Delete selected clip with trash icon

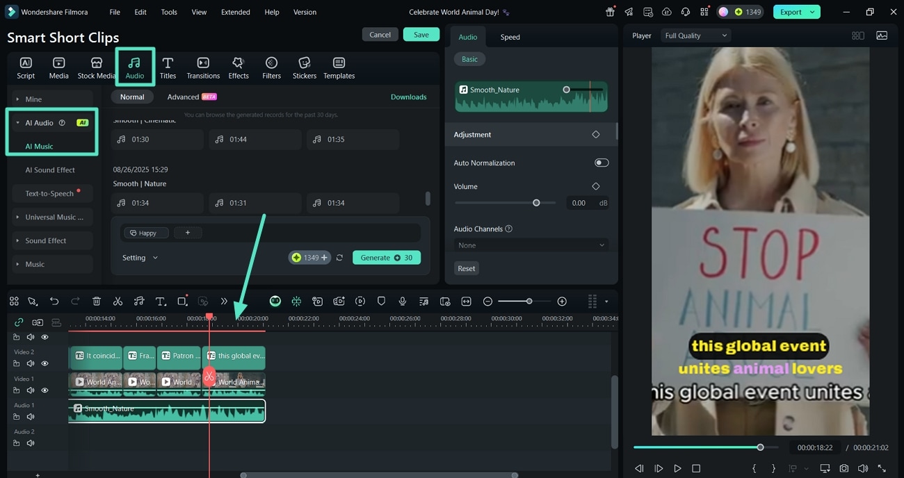pyautogui.click(x=97, y=302)
